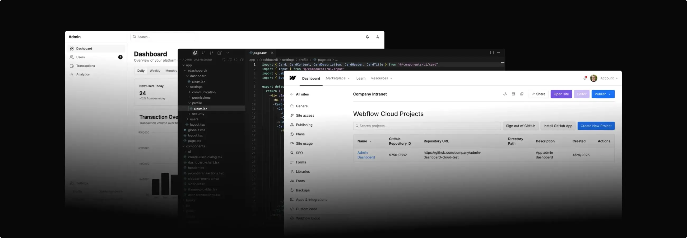This screenshot has height=238, width=687.
Task: Open source control view in editor
Action: 211,53
